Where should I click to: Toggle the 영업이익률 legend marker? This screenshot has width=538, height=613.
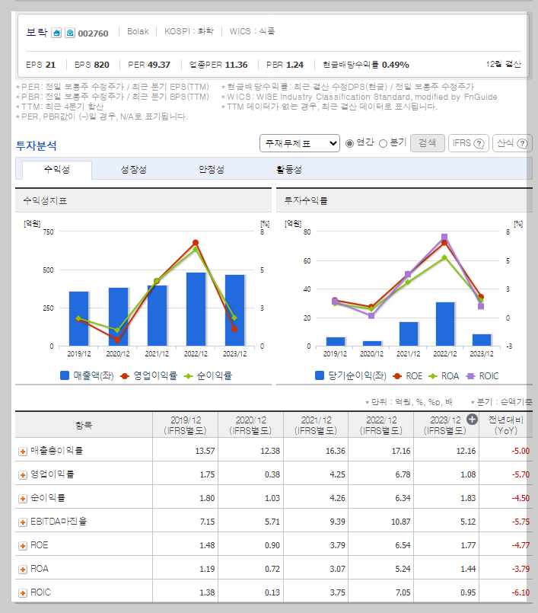pos(125,376)
